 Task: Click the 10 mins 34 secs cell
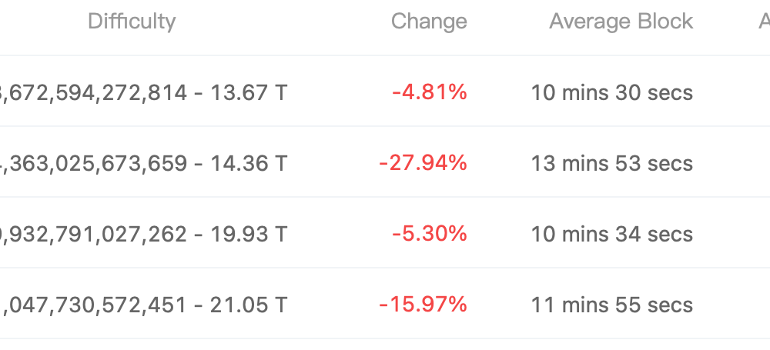click(x=612, y=234)
